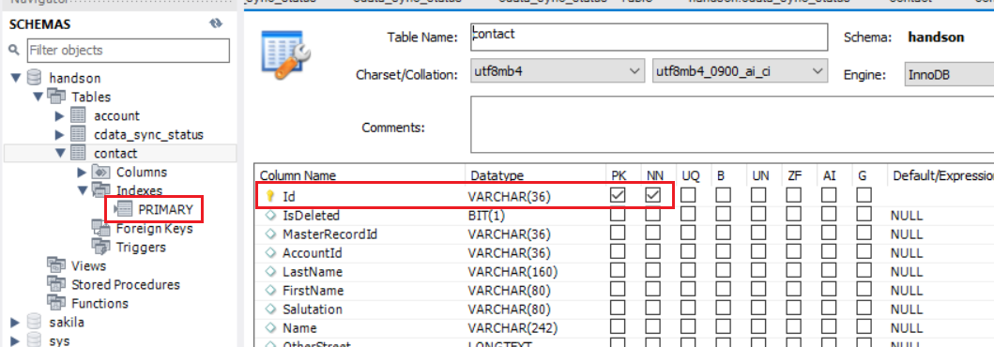Check B checkbox for LastName row
This screenshot has width=994, height=347.
tap(724, 271)
